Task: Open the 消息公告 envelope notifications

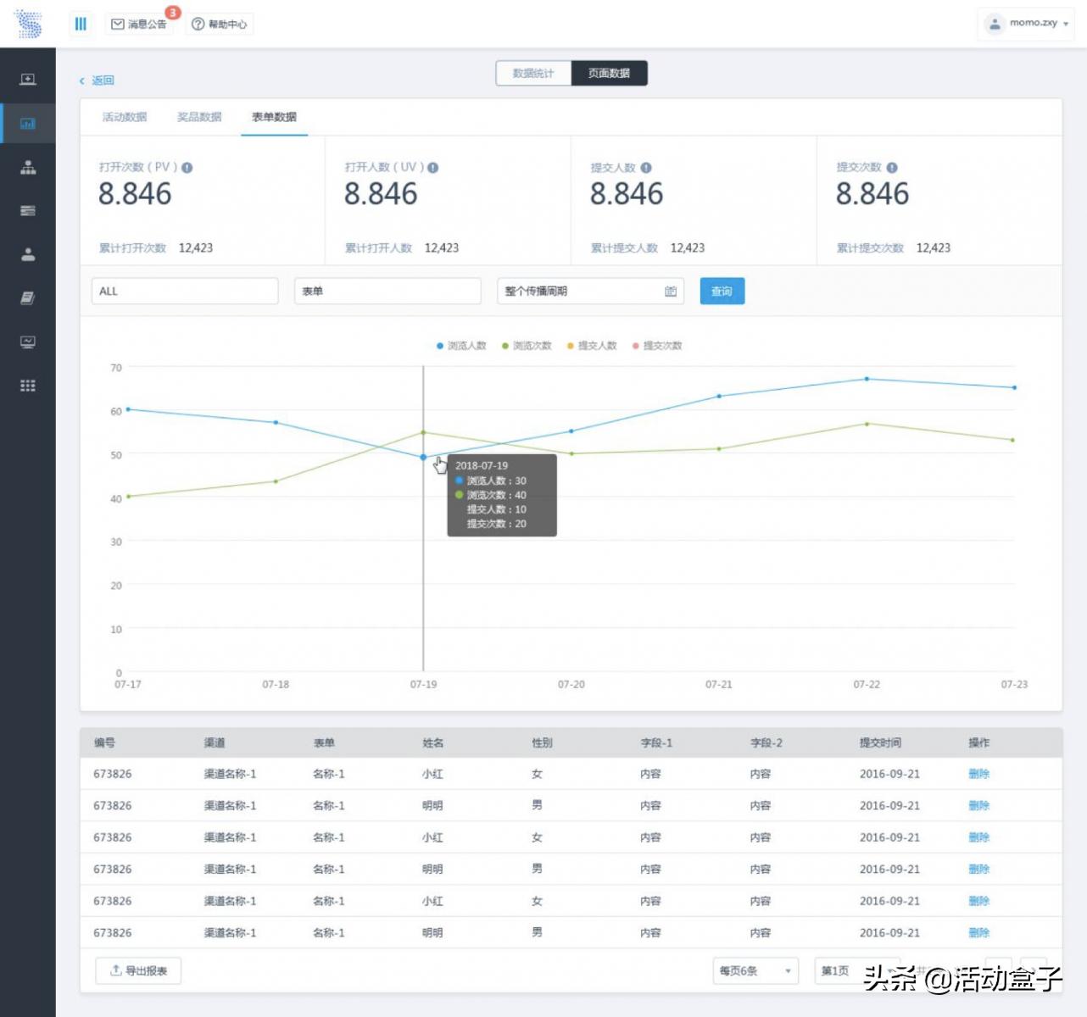Action: click(139, 24)
